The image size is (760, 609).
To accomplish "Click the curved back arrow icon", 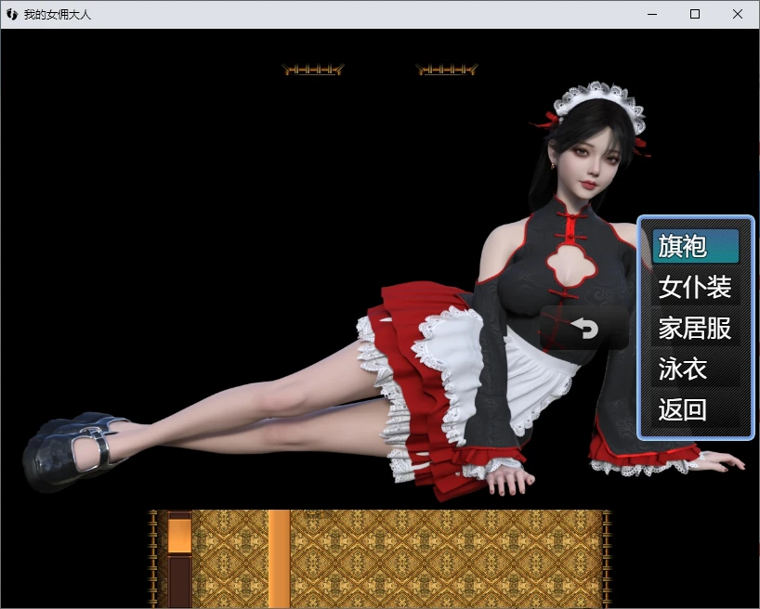I will click(x=584, y=329).
